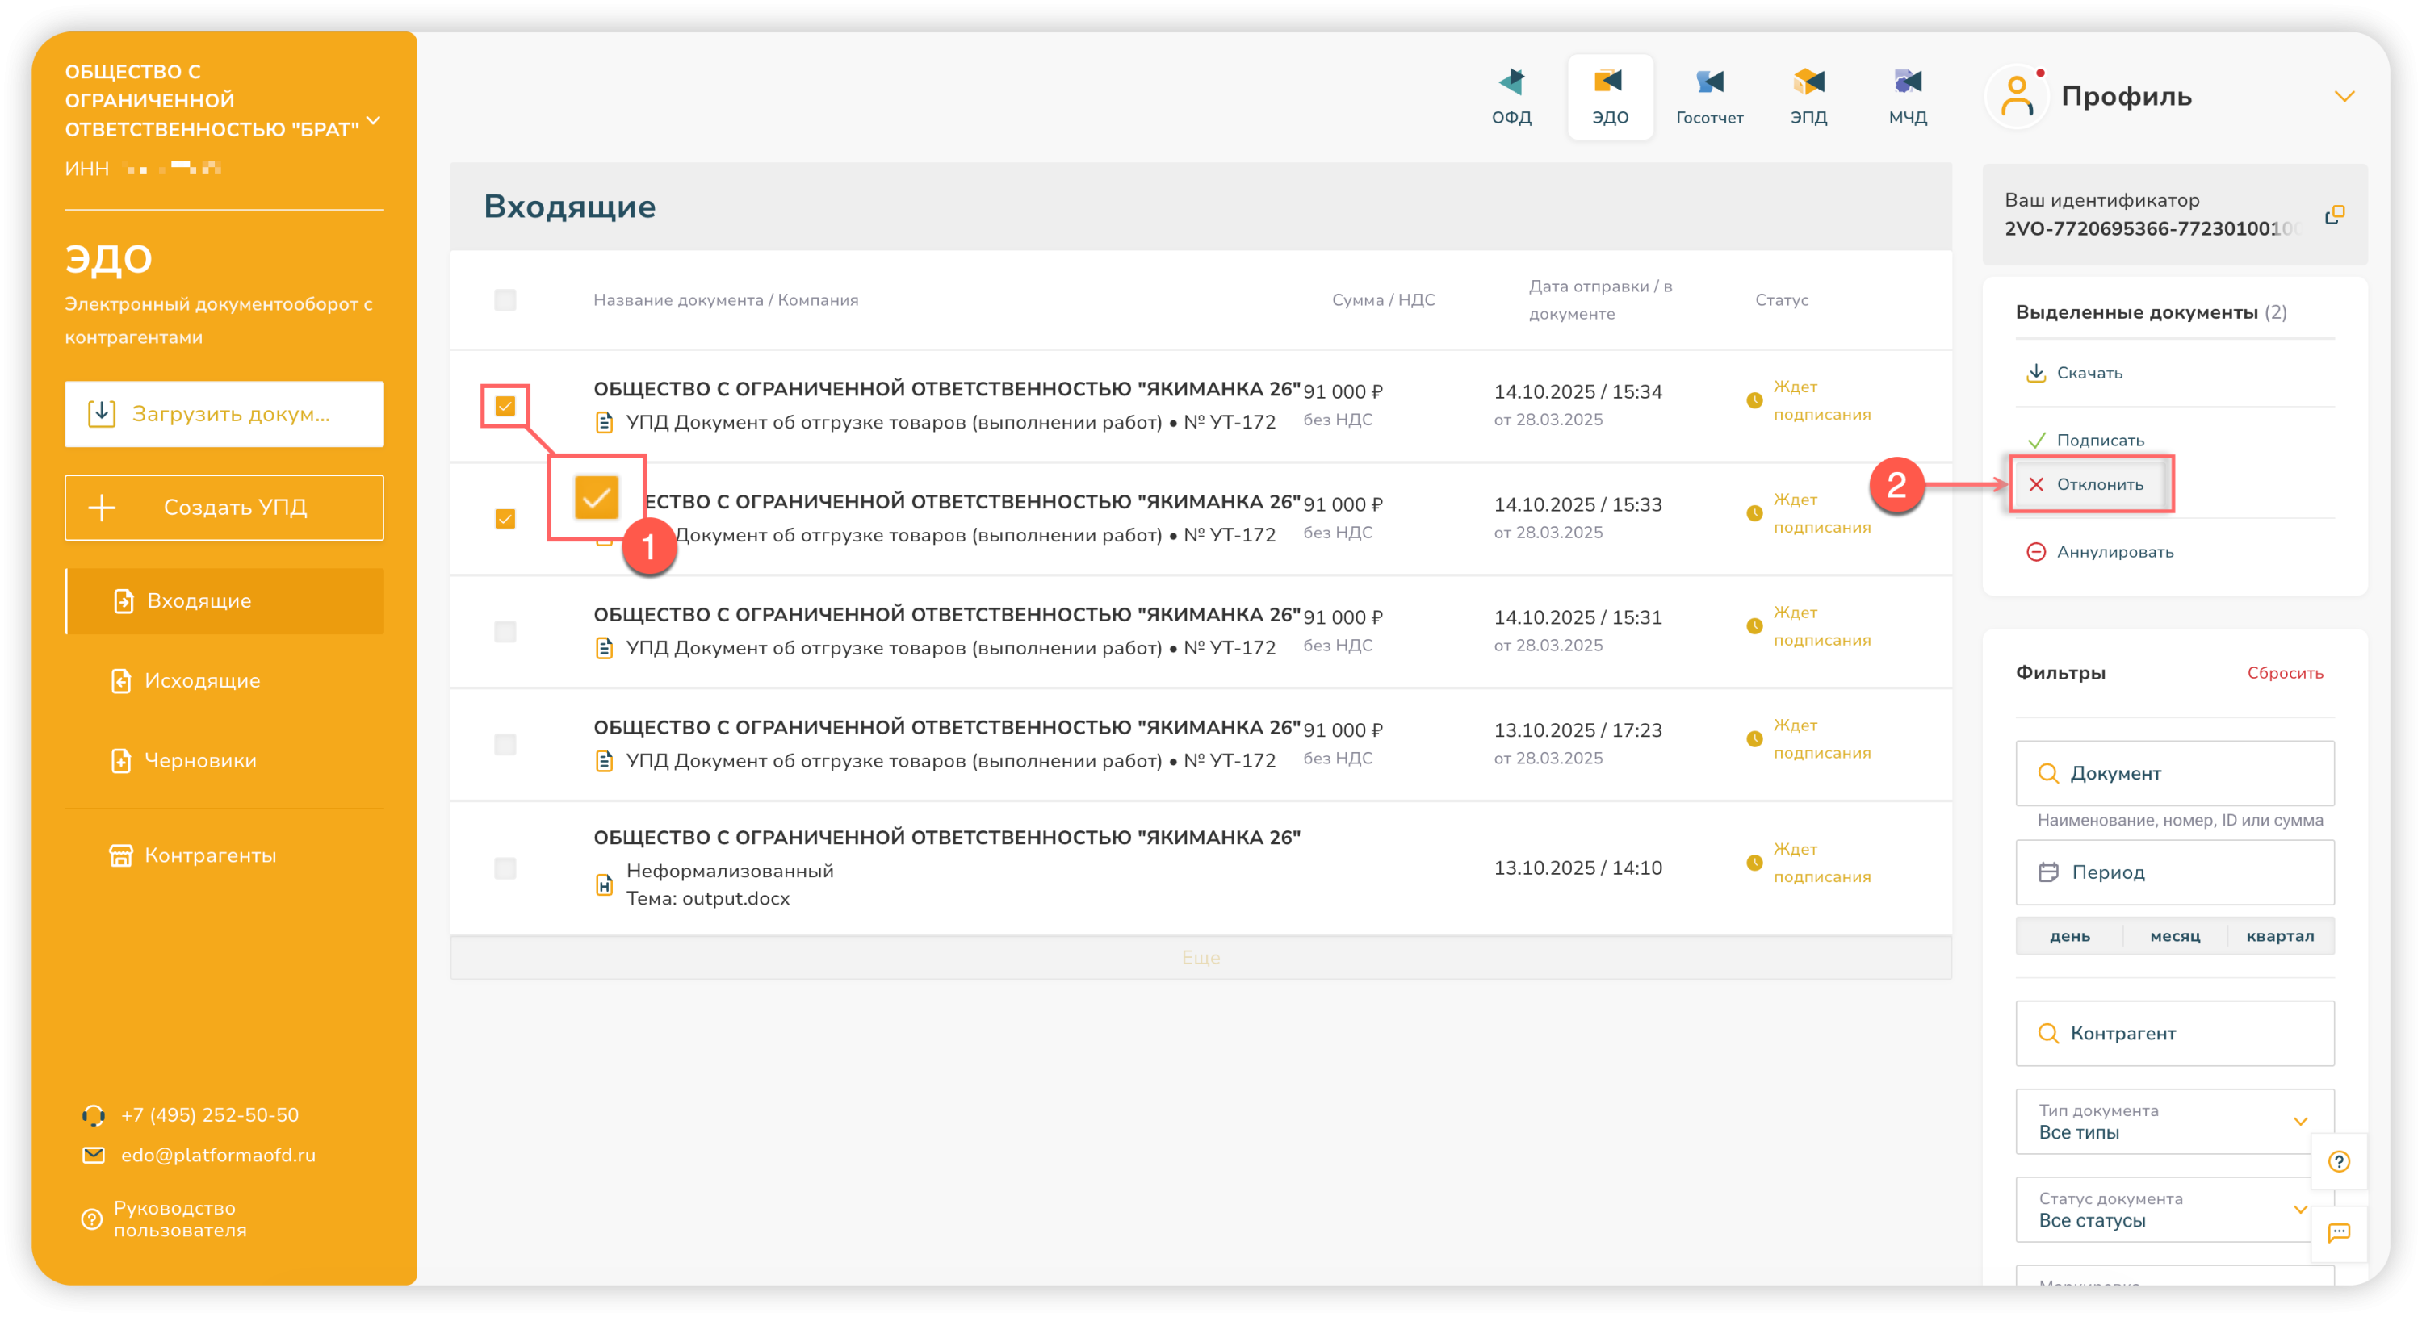This screenshot has height=1317, width=2422.
Task: Copy identifier using the copy icon
Action: pyautogui.click(x=2334, y=215)
